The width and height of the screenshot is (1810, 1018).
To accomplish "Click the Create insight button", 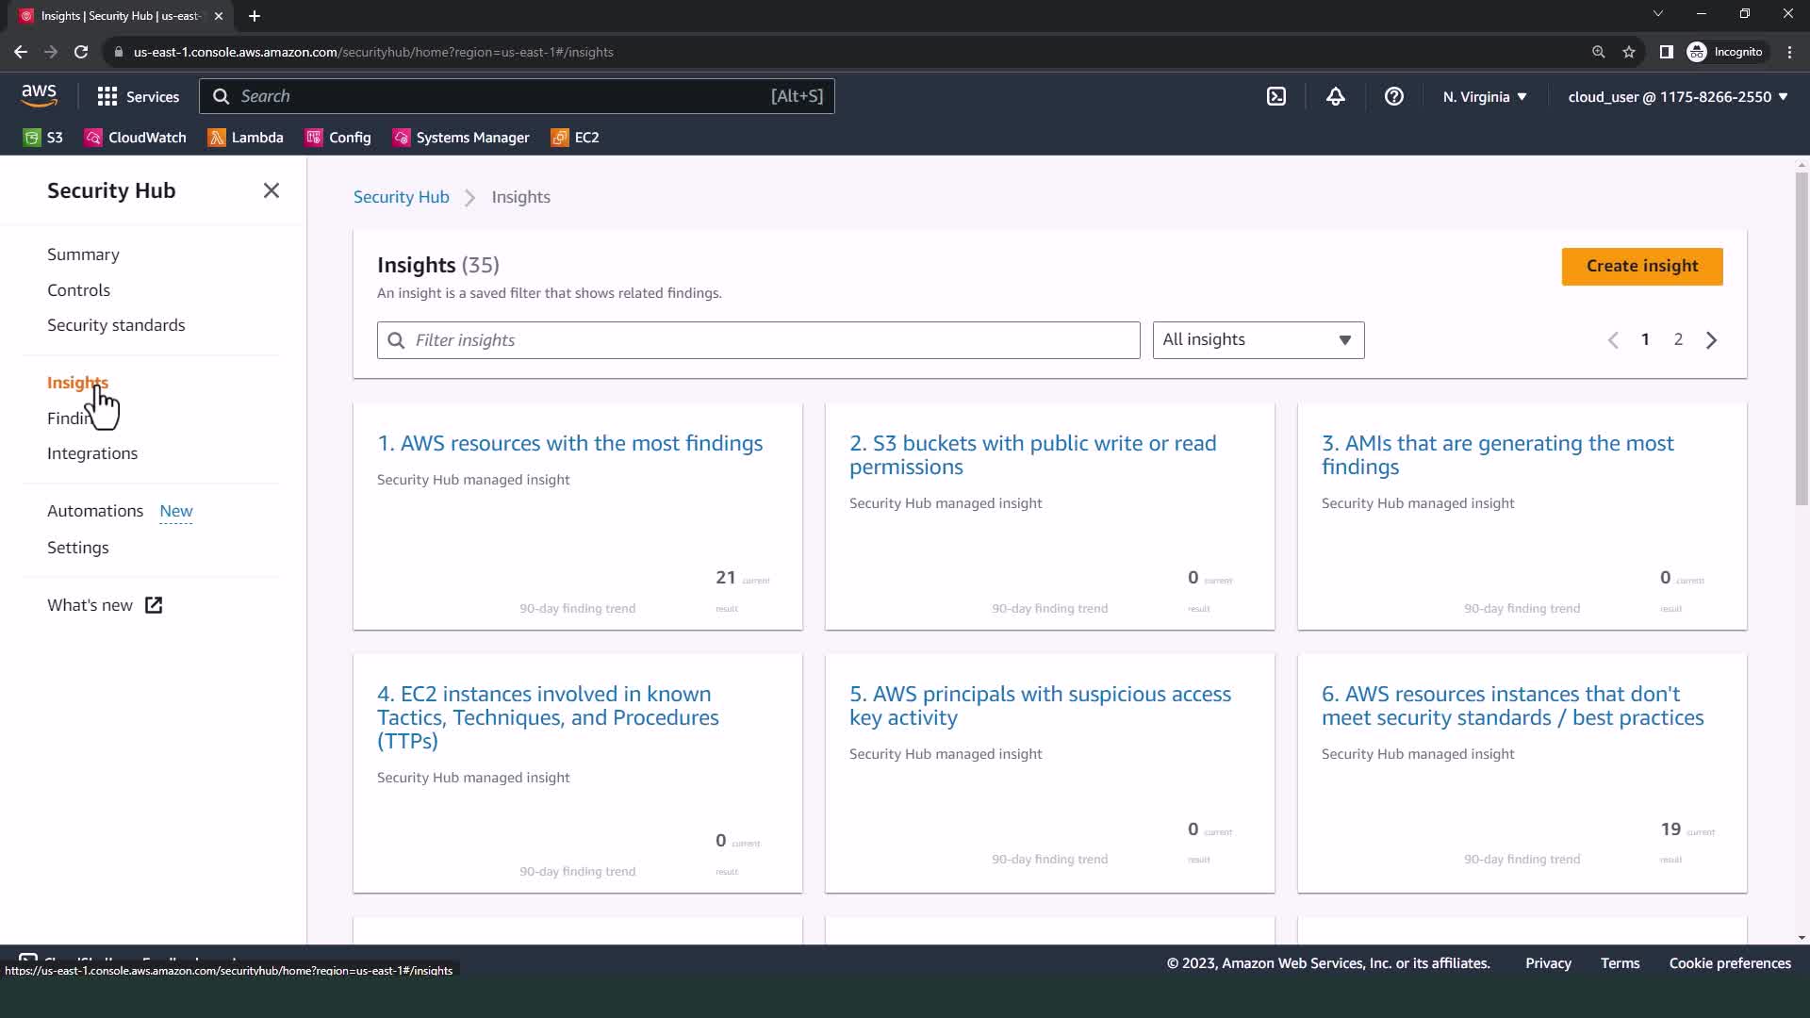I will 1641,266.
